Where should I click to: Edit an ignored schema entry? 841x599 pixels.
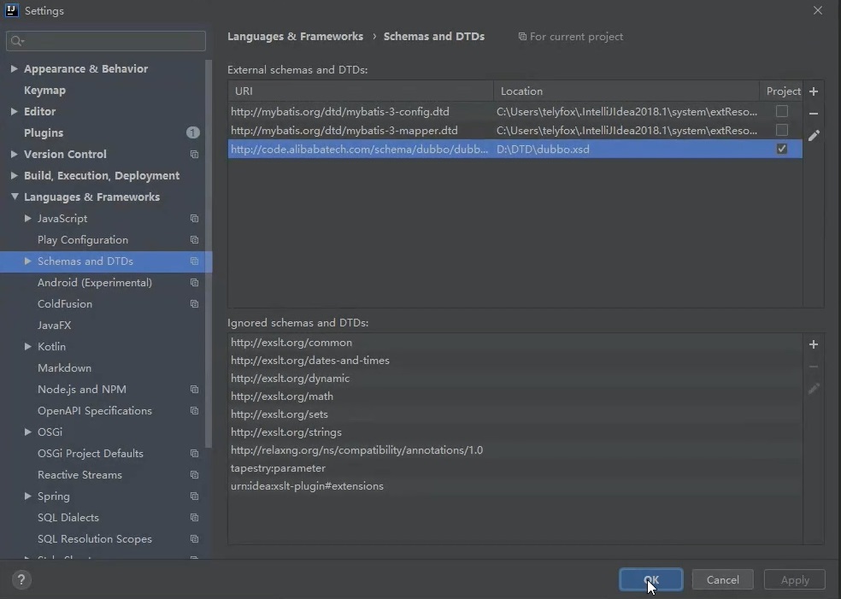[x=813, y=389]
